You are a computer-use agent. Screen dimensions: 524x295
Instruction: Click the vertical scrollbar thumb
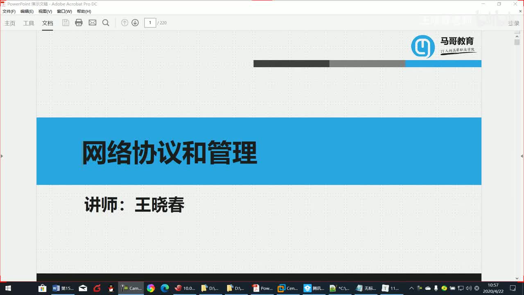[517, 42]
